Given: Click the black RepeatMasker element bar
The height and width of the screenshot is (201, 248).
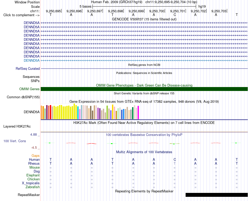Looking at the screenshot, I should pyautogui.click(x=216, y=195).
